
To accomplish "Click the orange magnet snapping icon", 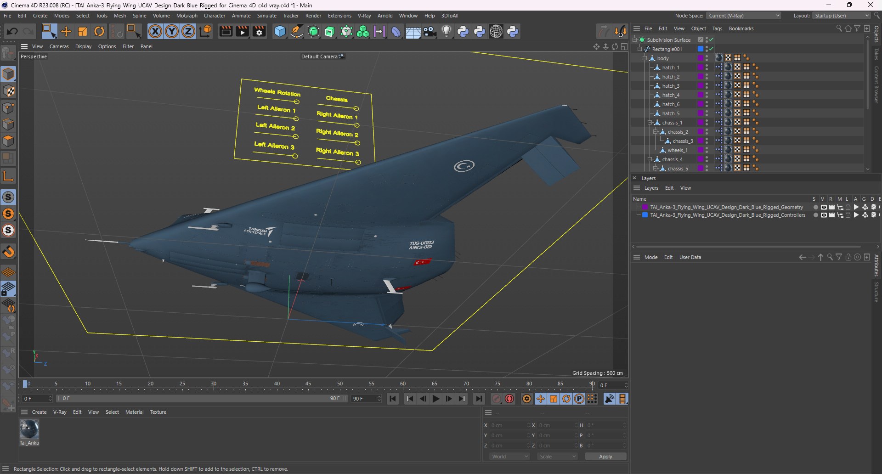I will [x=8, y=252].
